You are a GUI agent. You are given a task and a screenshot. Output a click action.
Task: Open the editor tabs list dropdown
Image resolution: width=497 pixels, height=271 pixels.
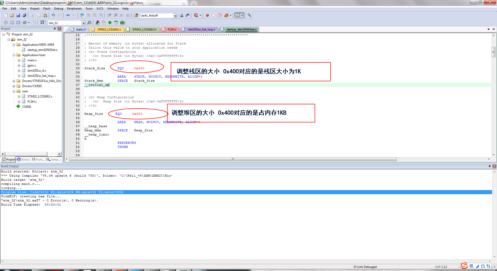coord(488,29)
